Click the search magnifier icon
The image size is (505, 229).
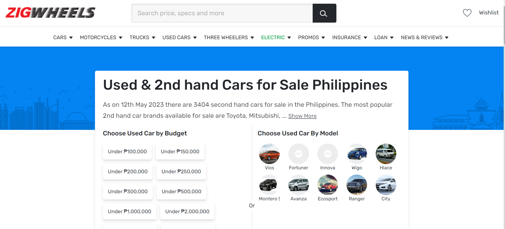click(324, 13)
